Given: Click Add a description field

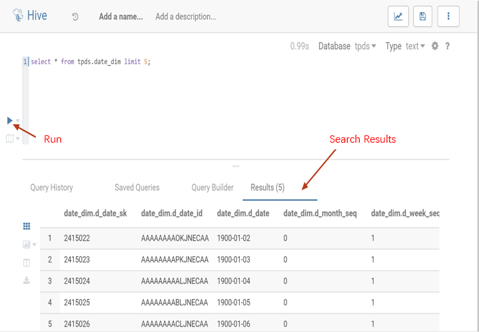Looking at the screenshot, I should click(x=185, y=17).
